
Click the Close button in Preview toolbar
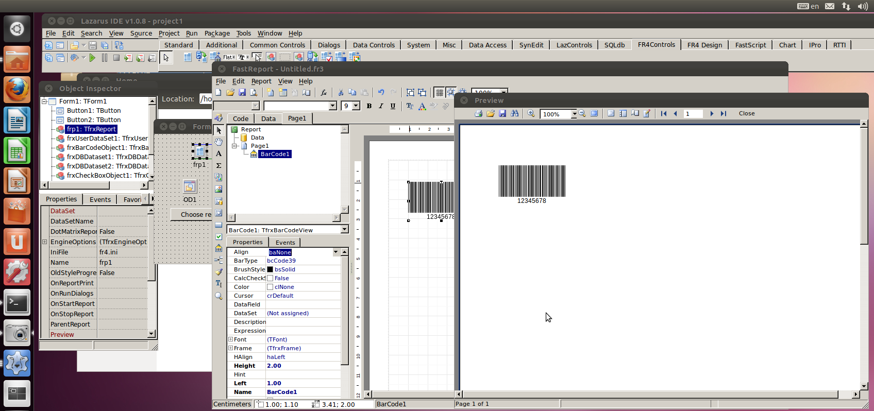pos(747,113)
